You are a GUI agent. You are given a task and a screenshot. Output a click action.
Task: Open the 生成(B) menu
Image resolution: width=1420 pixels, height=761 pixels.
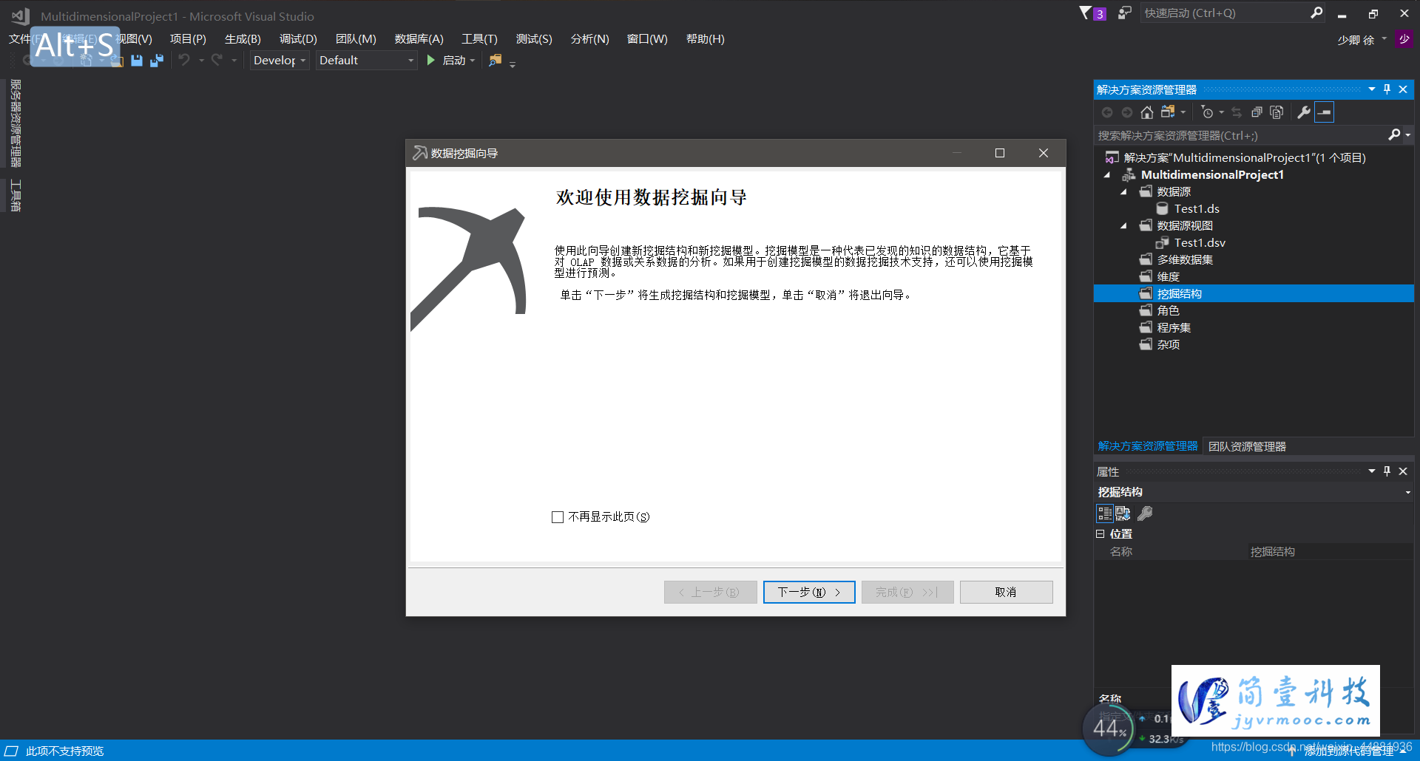pyautogui.click(x=243, y=38)
